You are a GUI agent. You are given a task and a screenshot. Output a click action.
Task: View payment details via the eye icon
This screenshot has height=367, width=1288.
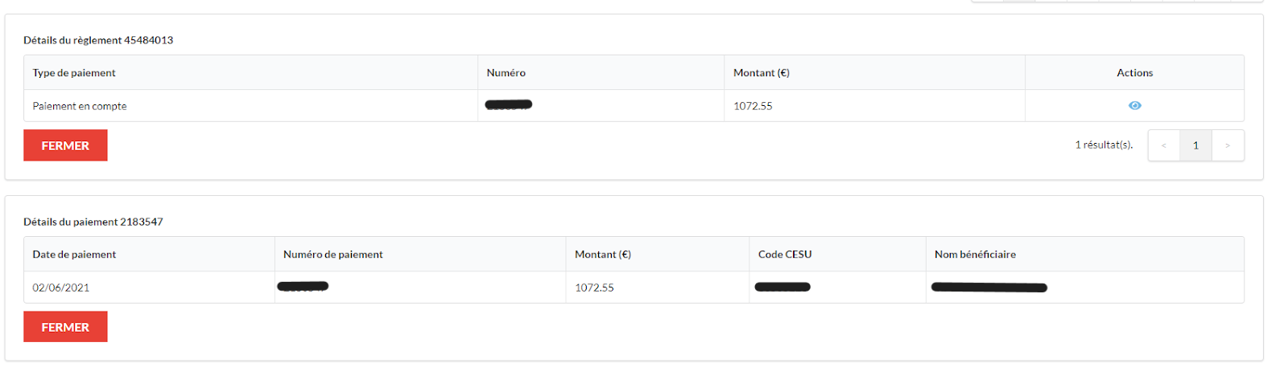pos(1134,105)
